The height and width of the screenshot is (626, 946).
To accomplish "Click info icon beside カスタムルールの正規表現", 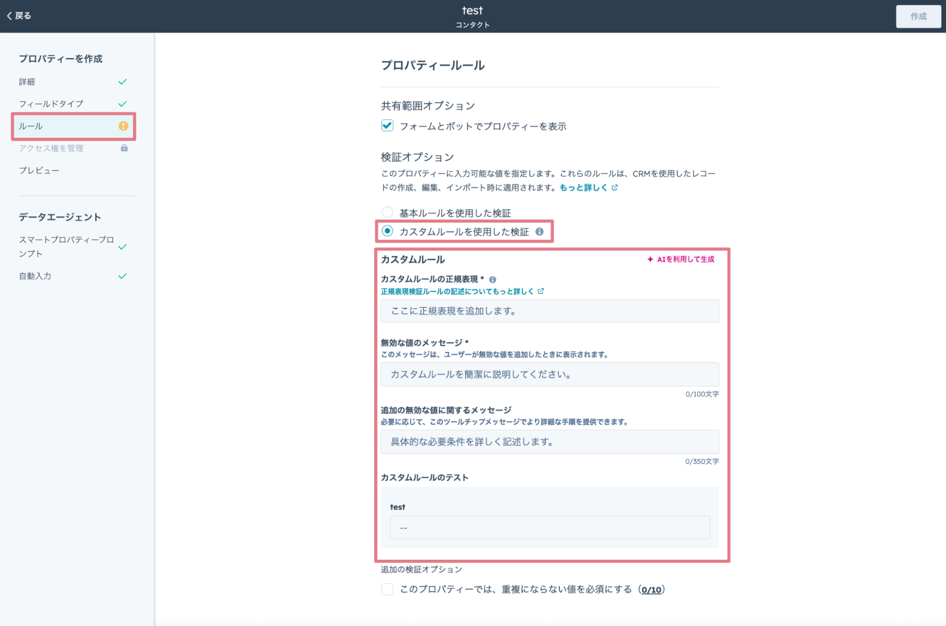I will [493, 279].
